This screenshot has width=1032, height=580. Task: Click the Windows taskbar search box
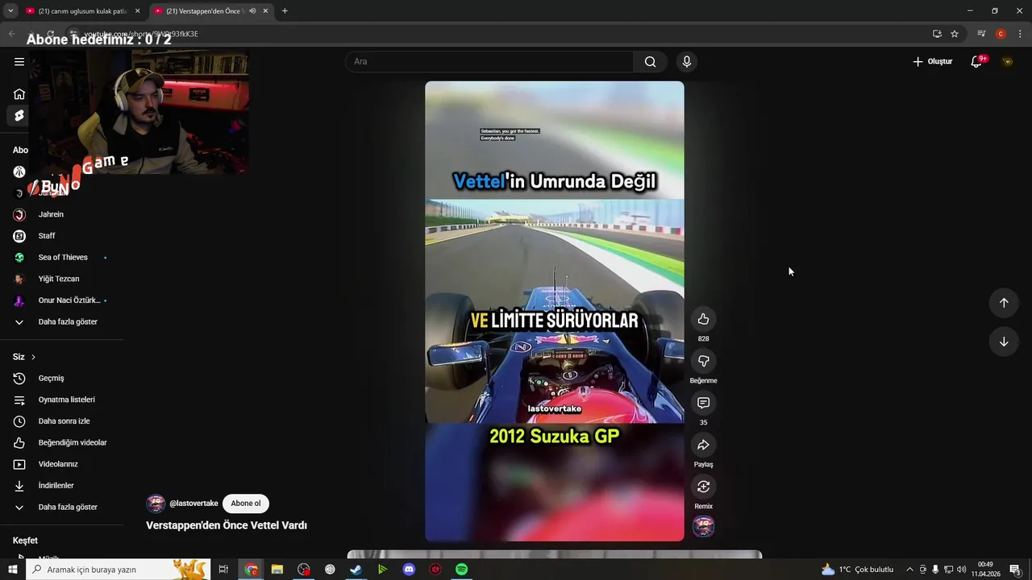[x=119, y=570]
